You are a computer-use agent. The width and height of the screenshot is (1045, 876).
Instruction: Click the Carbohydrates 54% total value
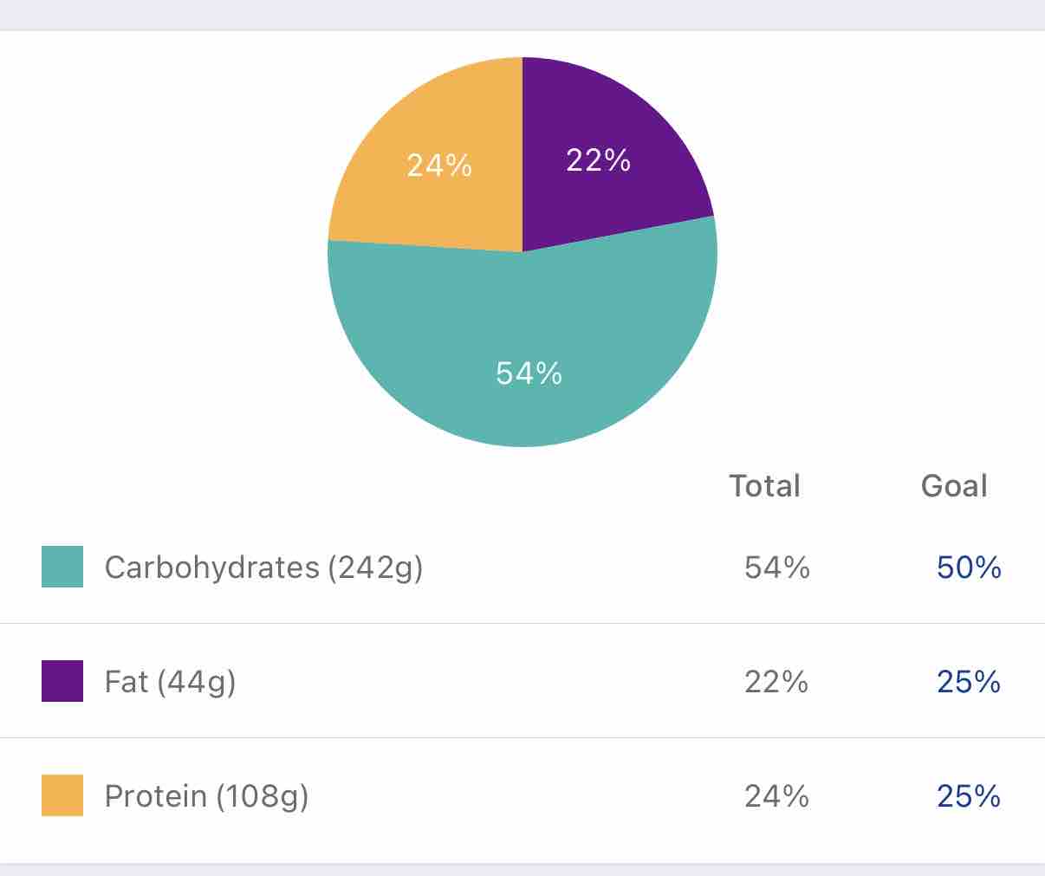tap(777, 568)
